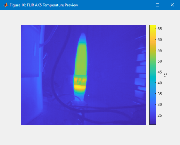Image resolution: width=180 pixels, height=145 pixels.
Task: Click the 35 tick label on colorbar
Action: click(x=160, y=94)
